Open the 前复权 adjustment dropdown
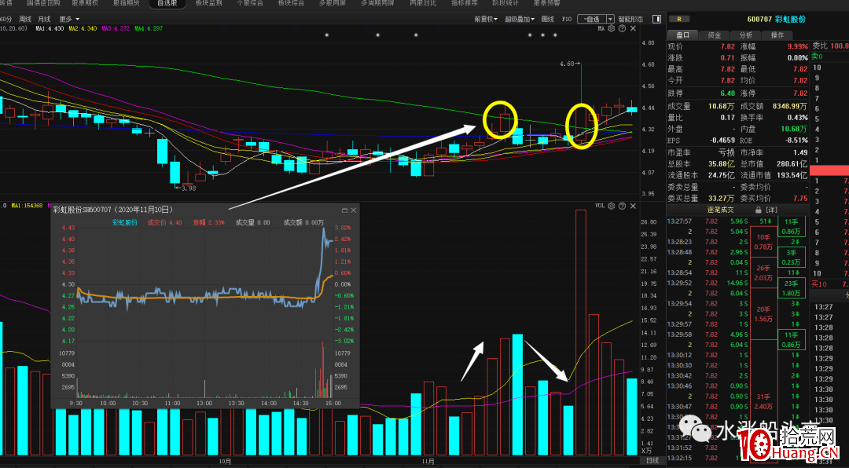 point(485,18)
